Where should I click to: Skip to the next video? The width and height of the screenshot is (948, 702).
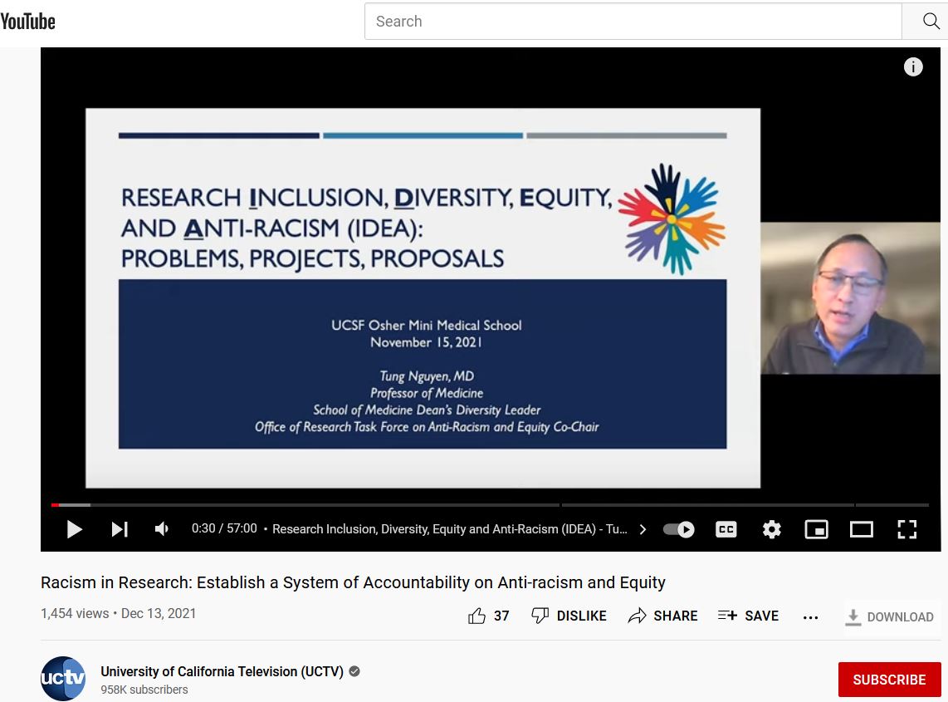(120, 529)
